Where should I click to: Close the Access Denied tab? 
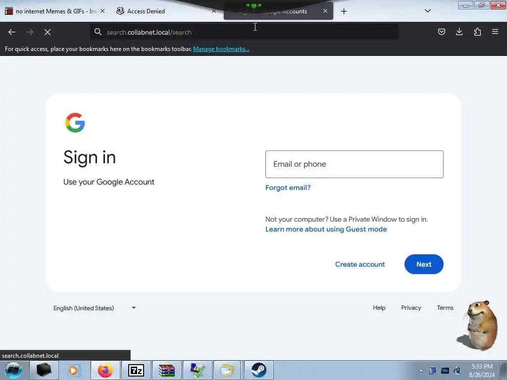[214, 11]
